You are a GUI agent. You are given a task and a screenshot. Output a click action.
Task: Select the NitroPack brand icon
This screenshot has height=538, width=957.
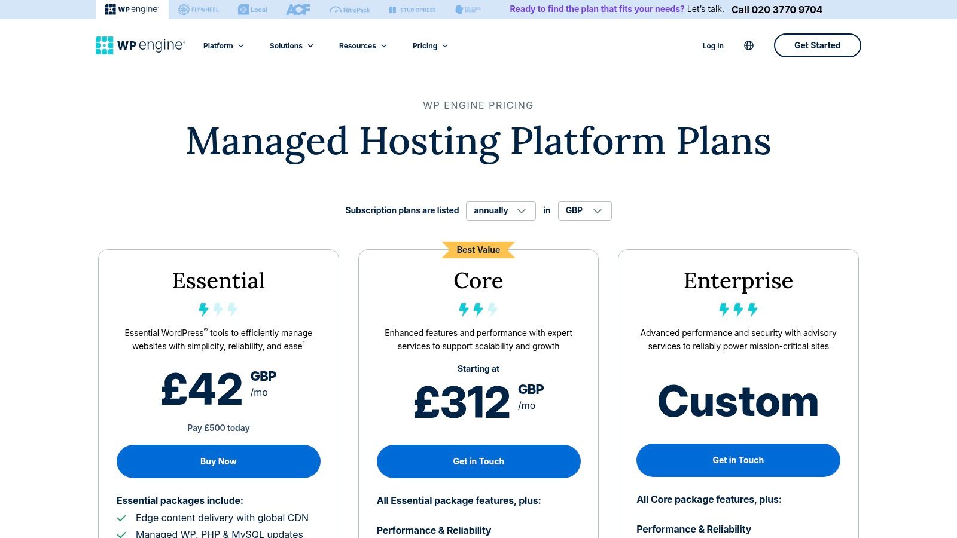pos(350,9)
